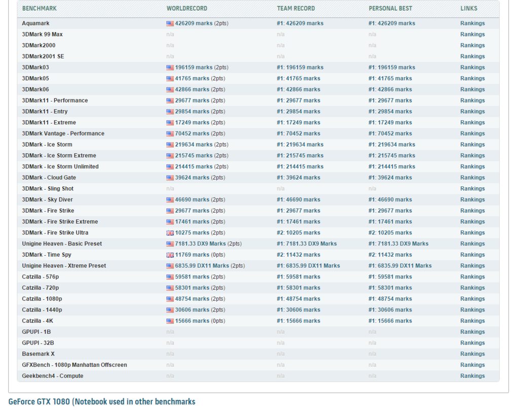Select the flag in the 3DMark11 - Performance row
This screenshot has height=410, width=519.
pos(170,100)
